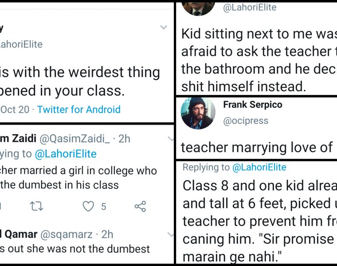Open @LahoriElite link in Class 8 reply

click(259, 167)
